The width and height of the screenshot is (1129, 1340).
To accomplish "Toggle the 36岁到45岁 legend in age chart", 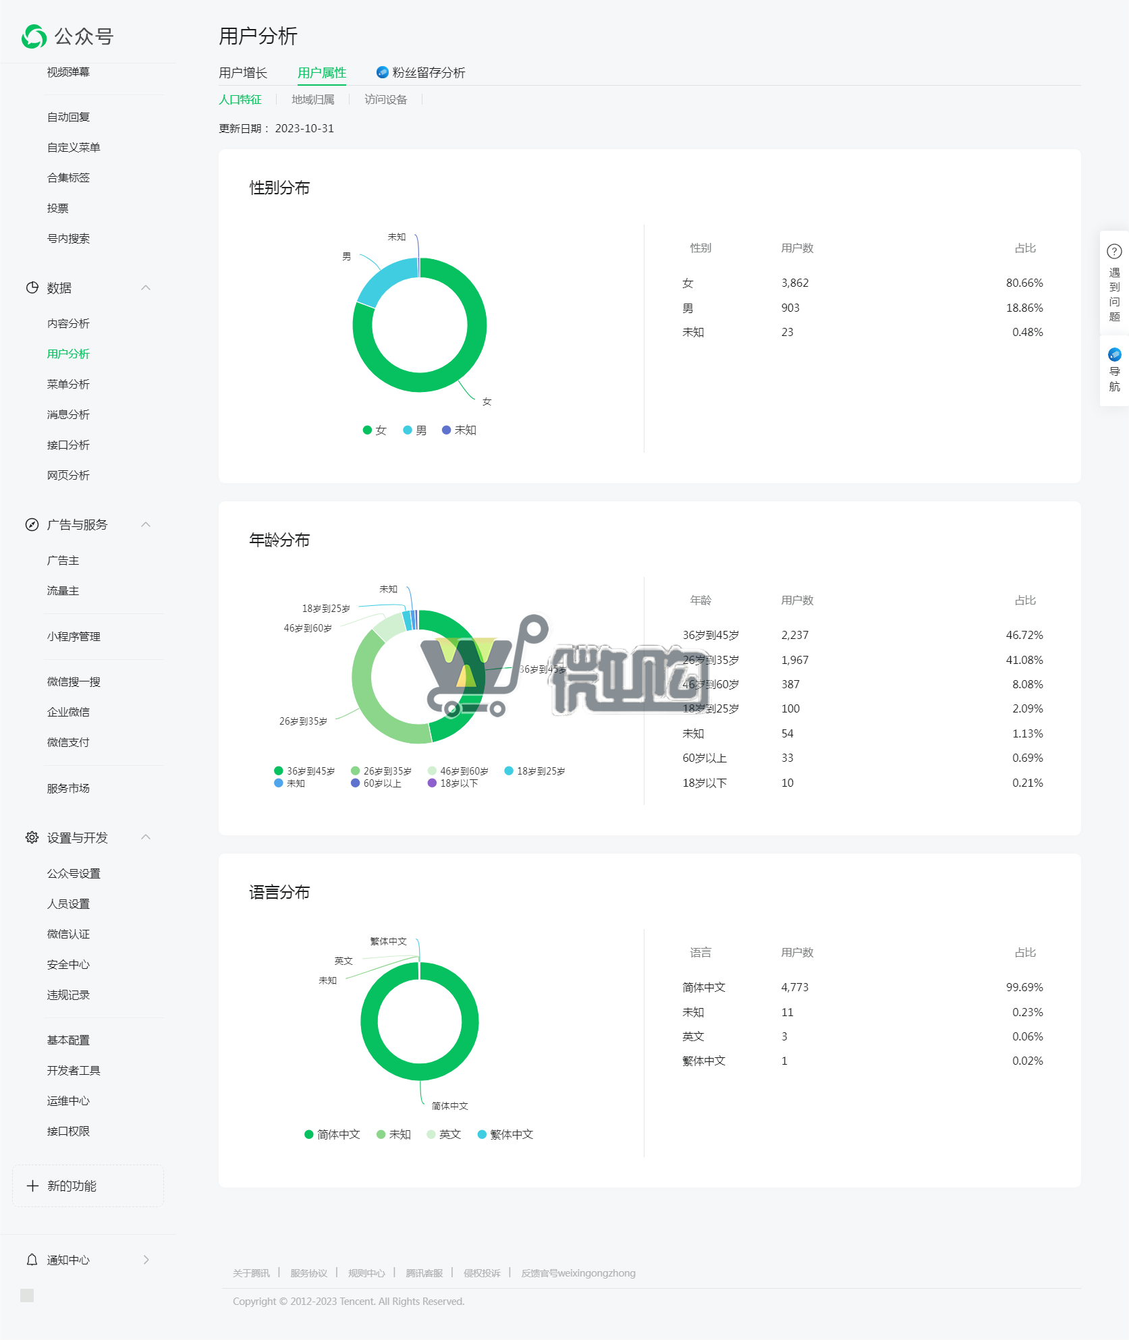I will [304, 771].
